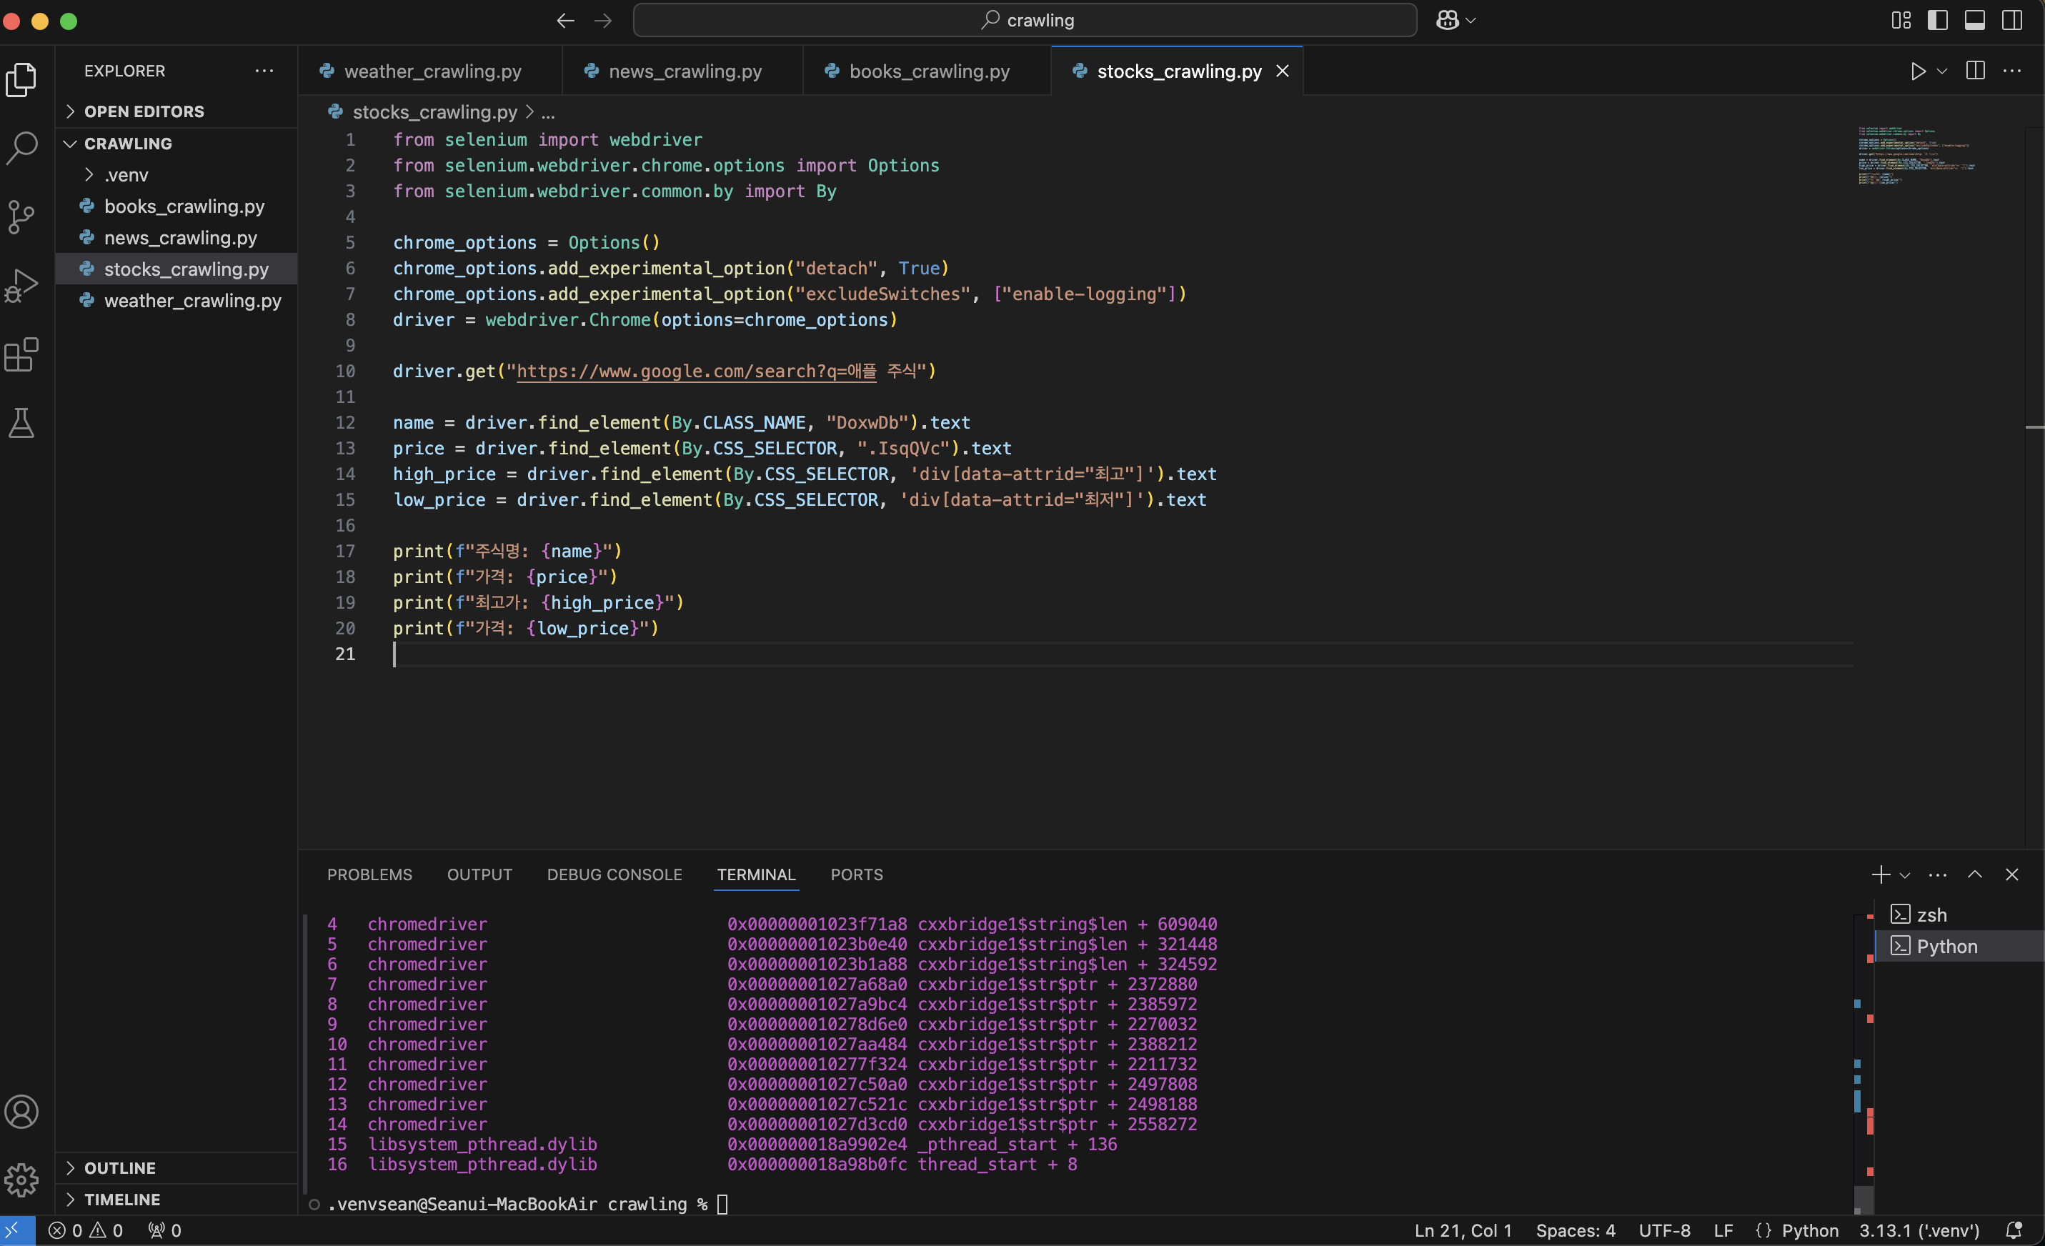Go forward with the navigation arrow
This screenshot has height=1246, width=2045.
603,21
